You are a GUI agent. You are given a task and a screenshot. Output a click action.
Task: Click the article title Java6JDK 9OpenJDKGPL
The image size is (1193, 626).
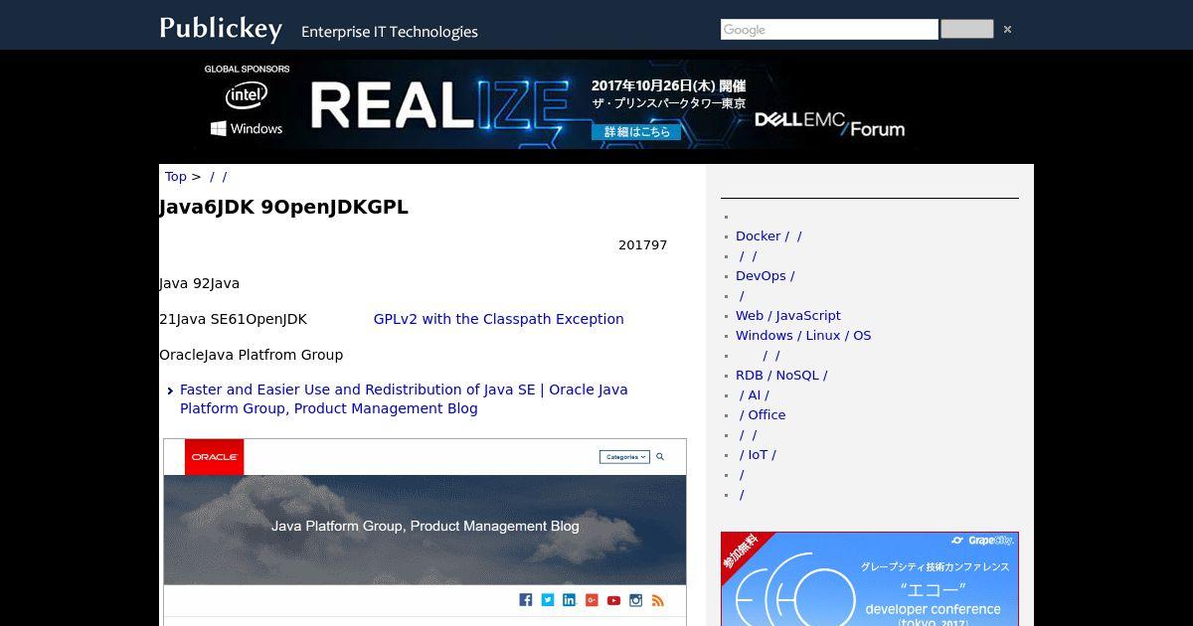click(x=283, y=208)
